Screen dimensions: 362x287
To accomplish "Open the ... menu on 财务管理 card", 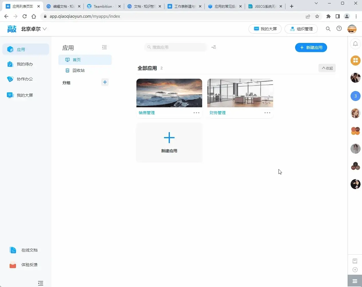I will point(267,113).
